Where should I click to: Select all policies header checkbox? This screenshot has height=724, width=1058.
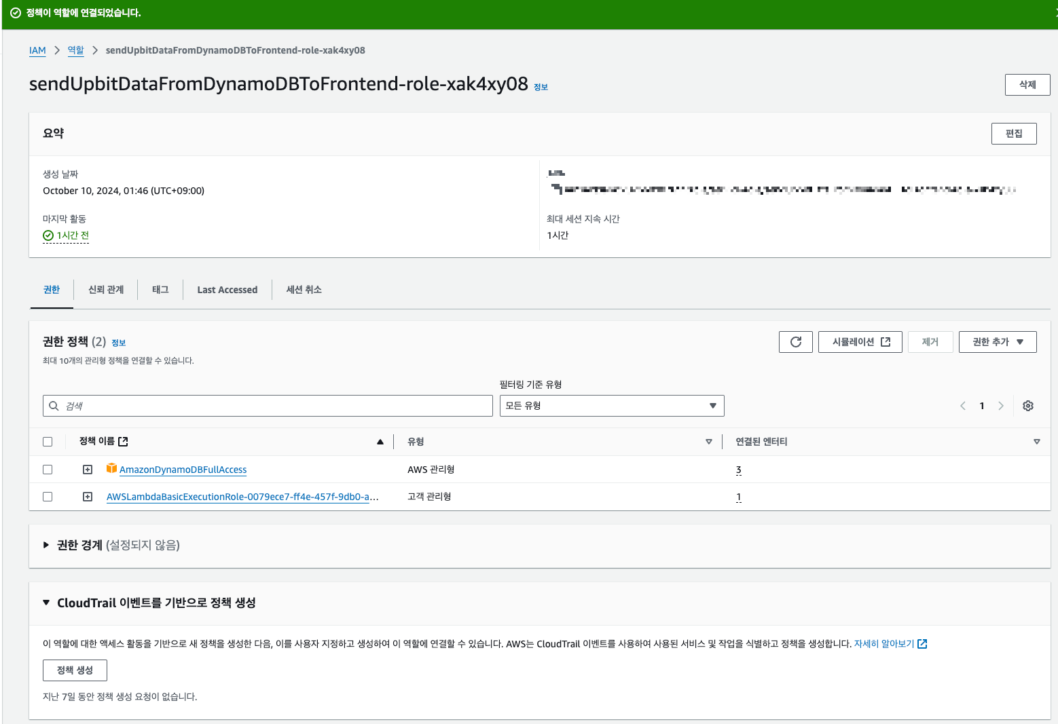[48, 442]
